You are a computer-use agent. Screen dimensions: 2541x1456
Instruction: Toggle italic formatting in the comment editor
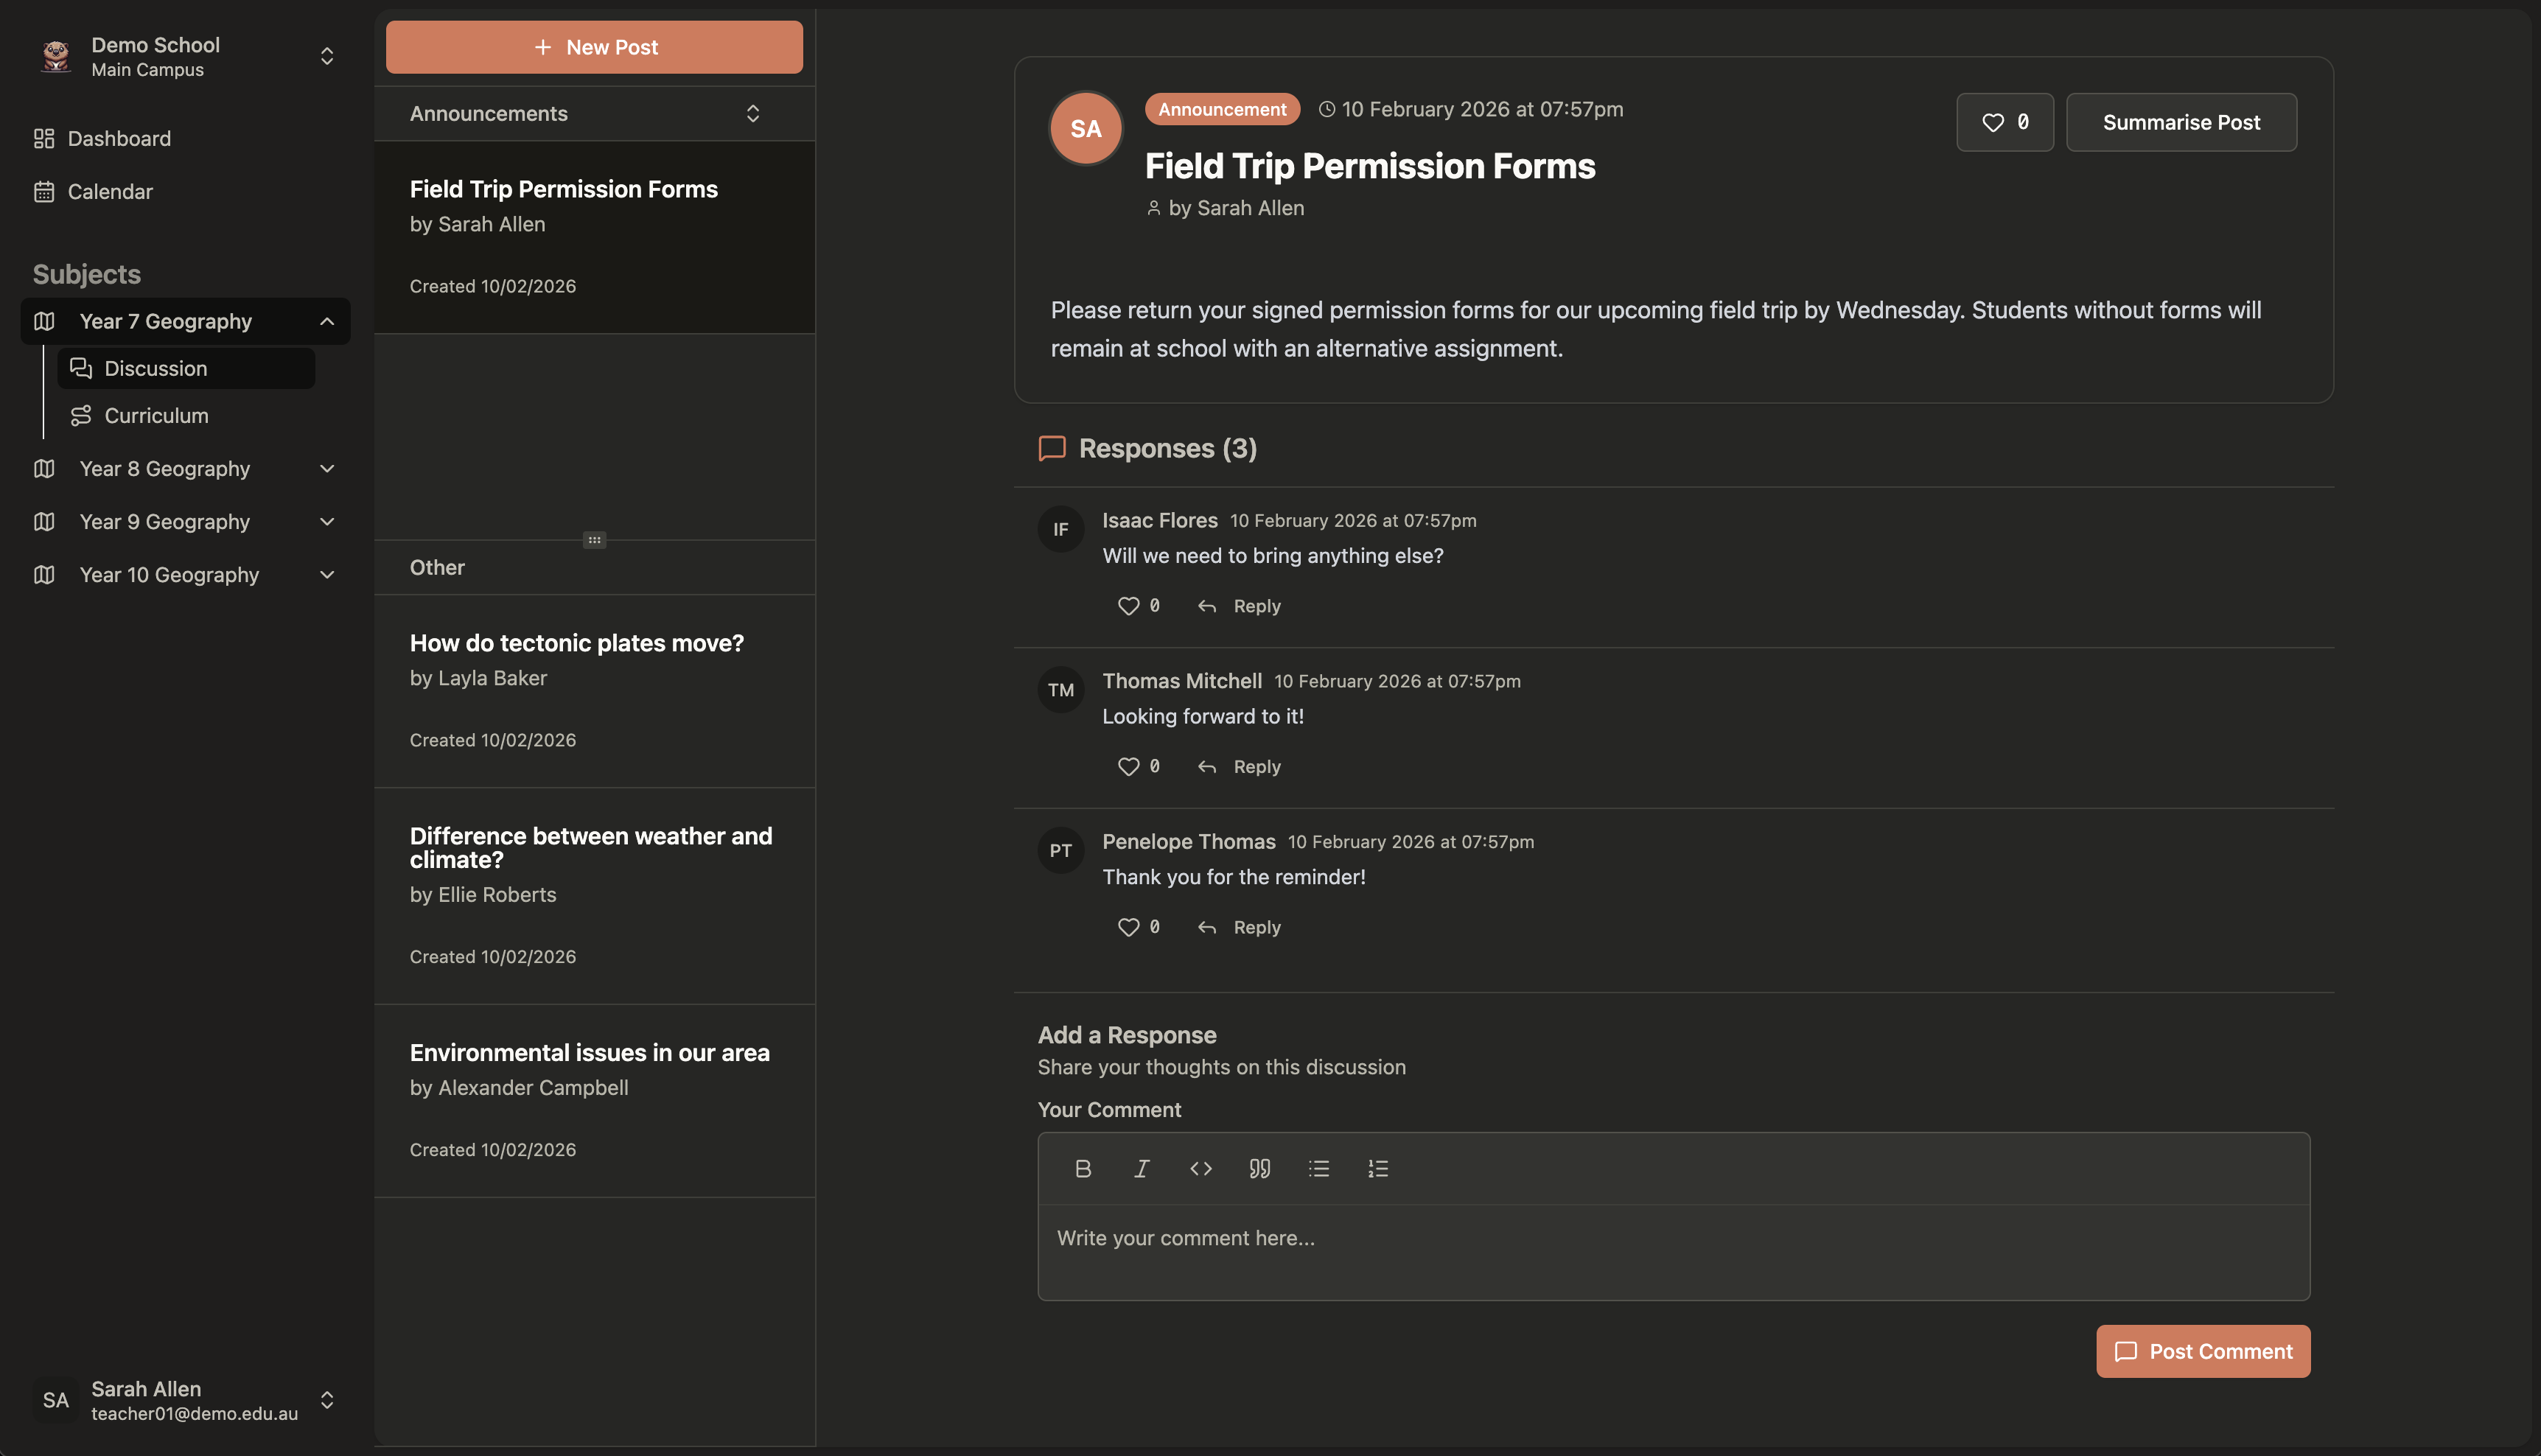[x=1141, y=1168]
